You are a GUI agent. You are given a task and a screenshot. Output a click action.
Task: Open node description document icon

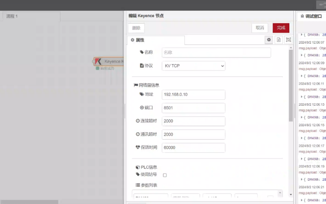point(279,40)
